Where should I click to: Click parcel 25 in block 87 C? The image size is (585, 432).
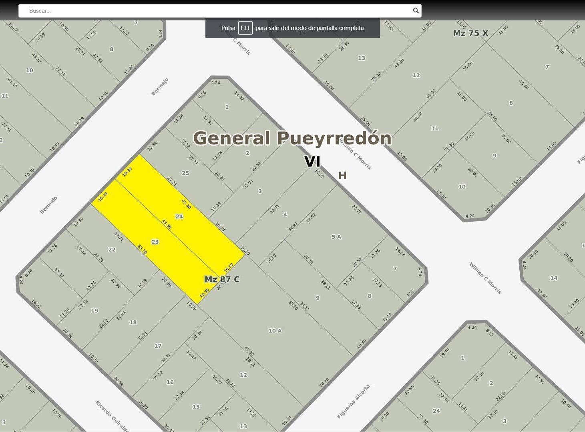coord(185,173)
